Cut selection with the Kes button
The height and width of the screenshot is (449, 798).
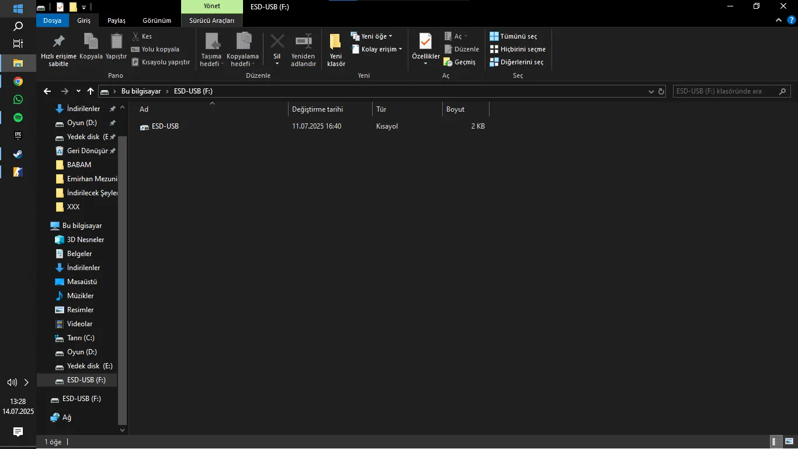point(142,36)
